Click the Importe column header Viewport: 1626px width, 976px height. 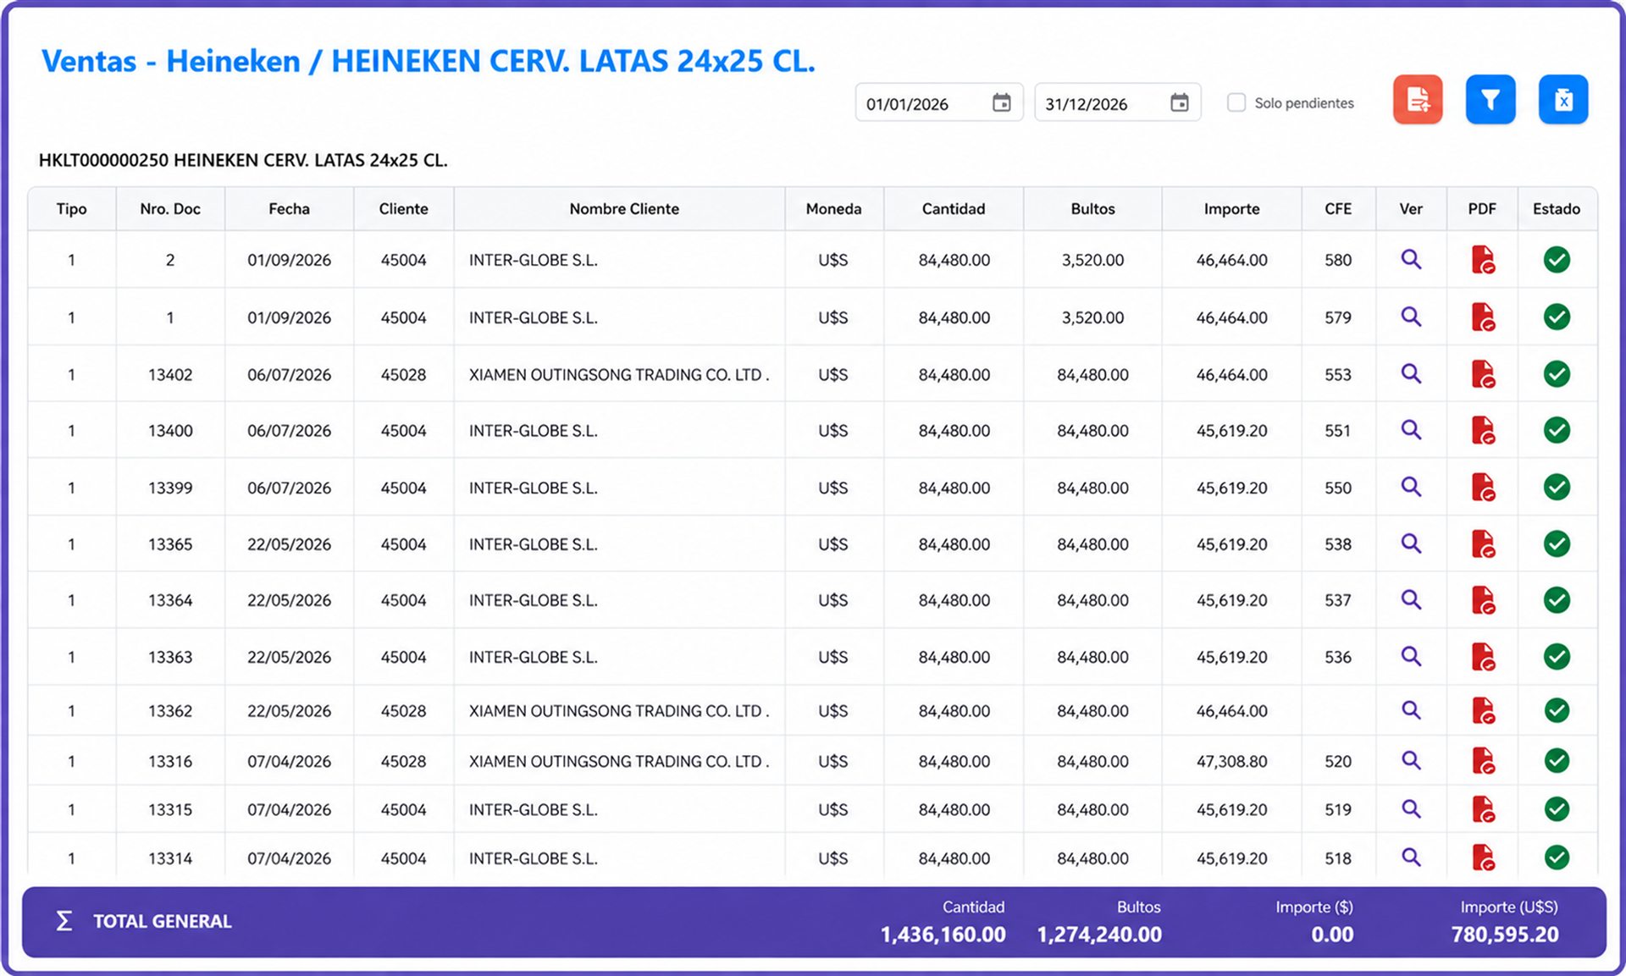[x=1231, y=209]
